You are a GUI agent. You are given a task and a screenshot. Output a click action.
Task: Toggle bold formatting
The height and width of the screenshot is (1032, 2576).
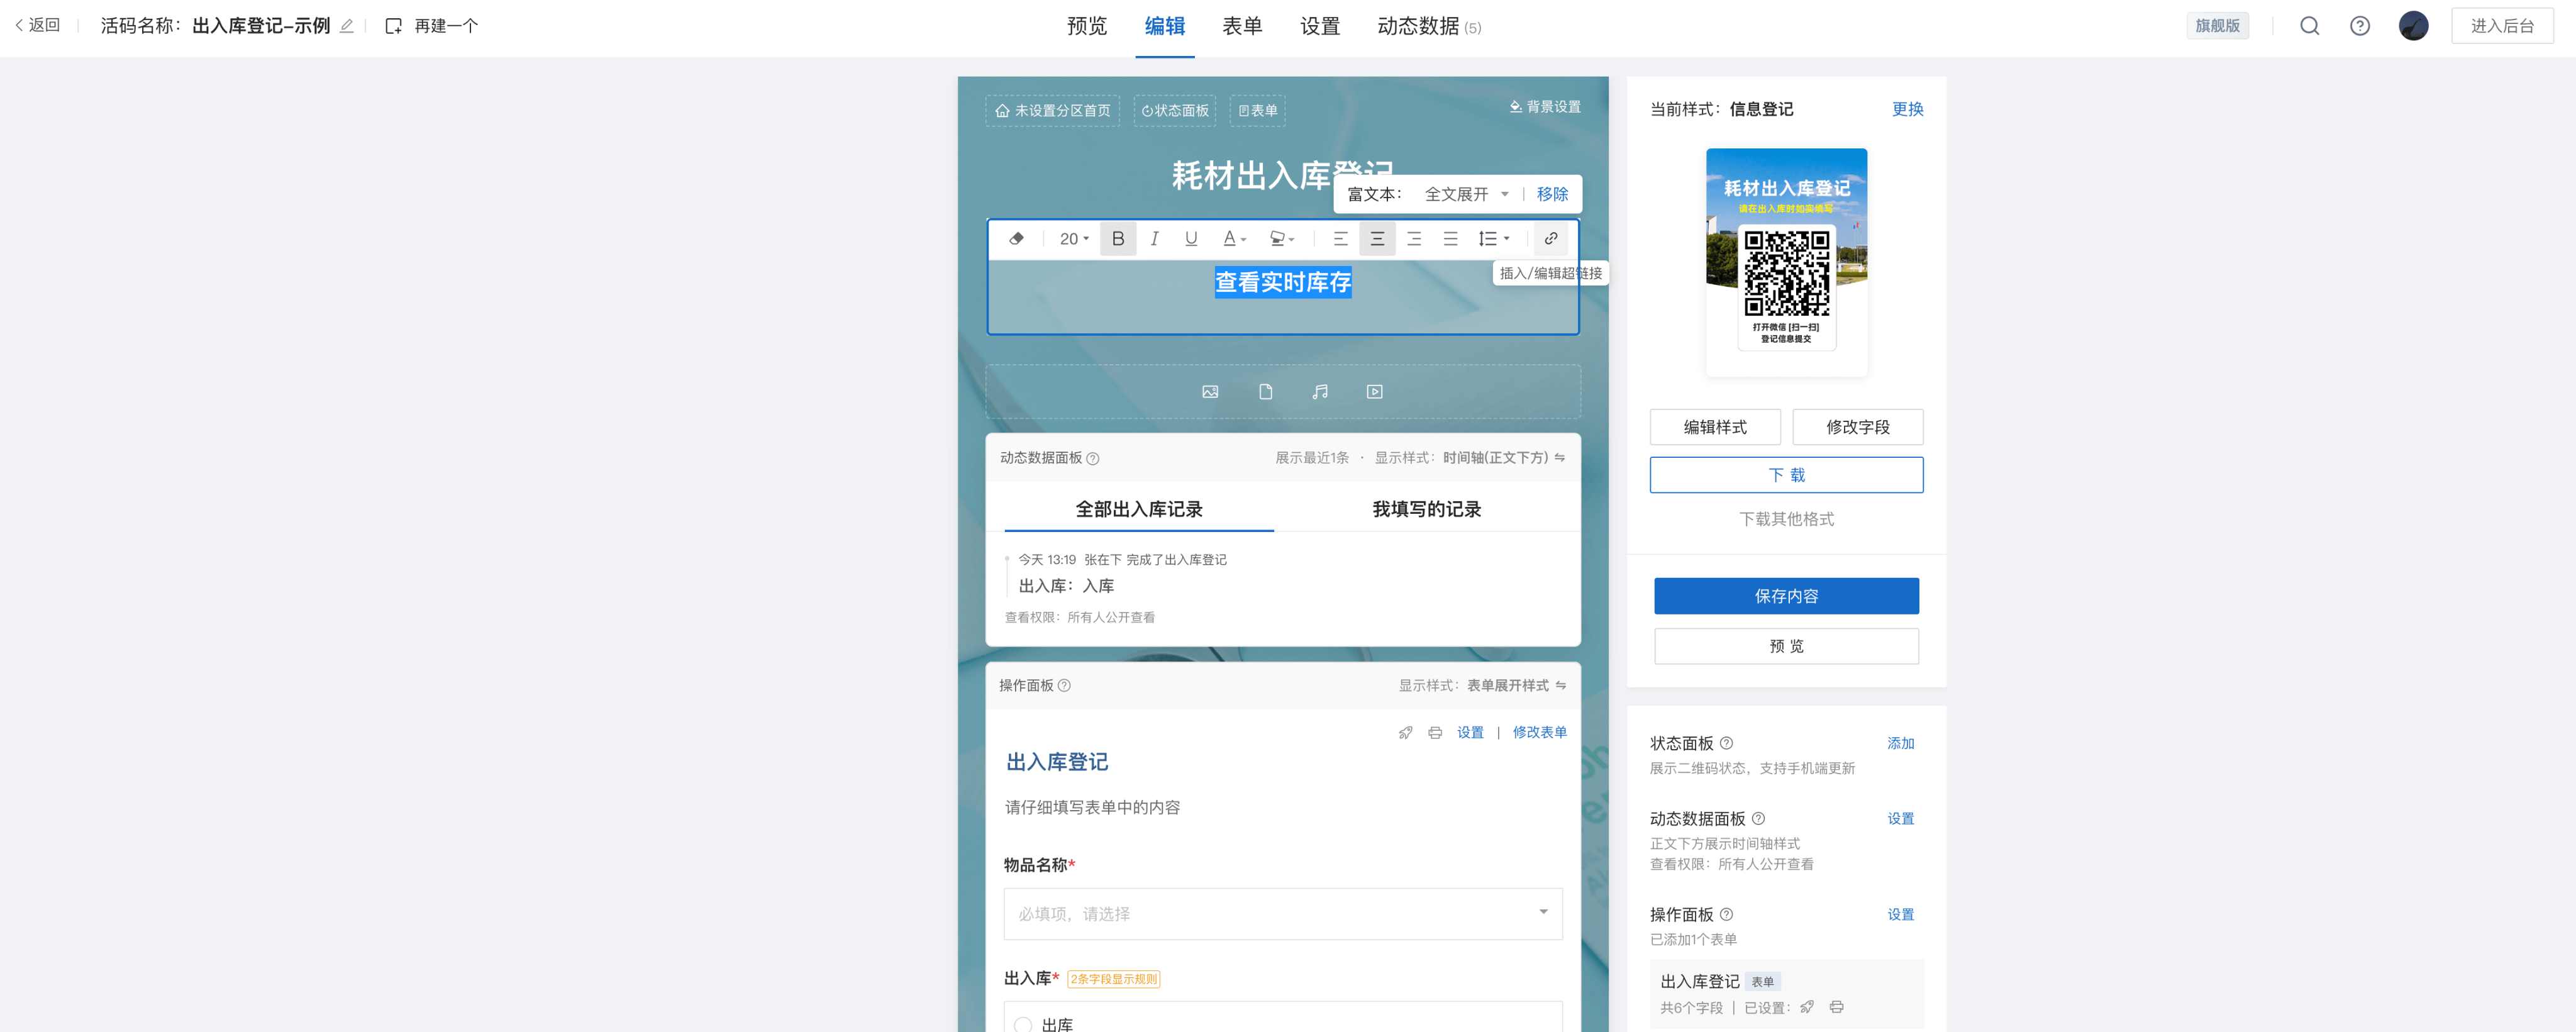tap(1118, 238)
